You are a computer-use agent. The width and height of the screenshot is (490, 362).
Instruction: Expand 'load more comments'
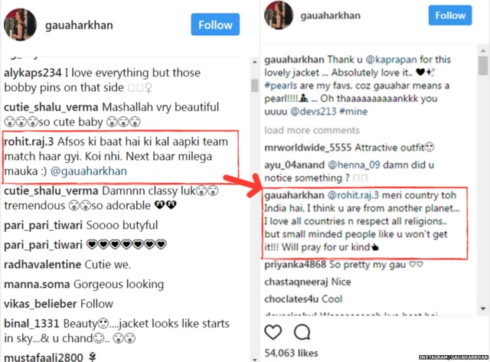tap(311, 130)
